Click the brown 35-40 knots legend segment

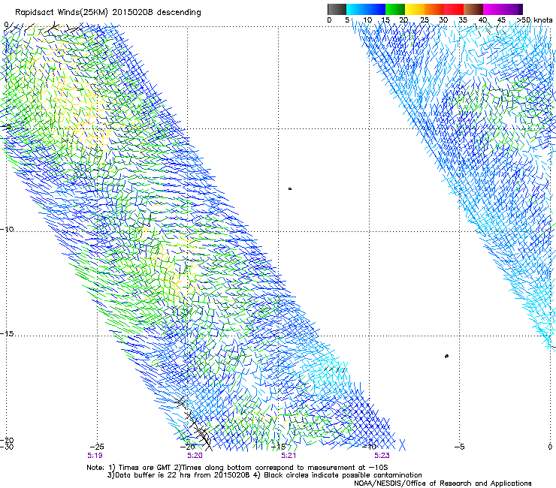(x=473, y=9)
